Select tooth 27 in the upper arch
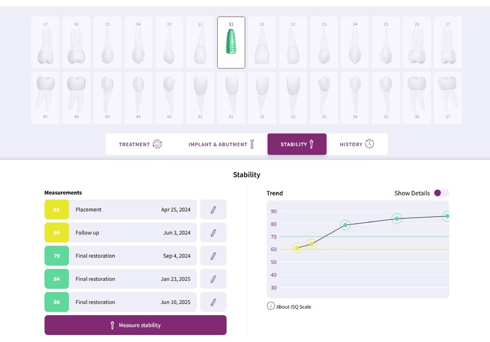The image size is (490, 342). click(x=448, y=42)
